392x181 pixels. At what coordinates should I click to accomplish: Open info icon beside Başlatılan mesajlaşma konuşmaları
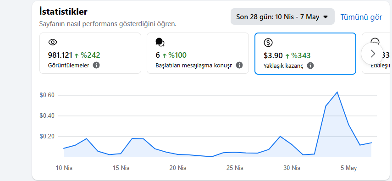pyautogui.click(x=239, y=65)
